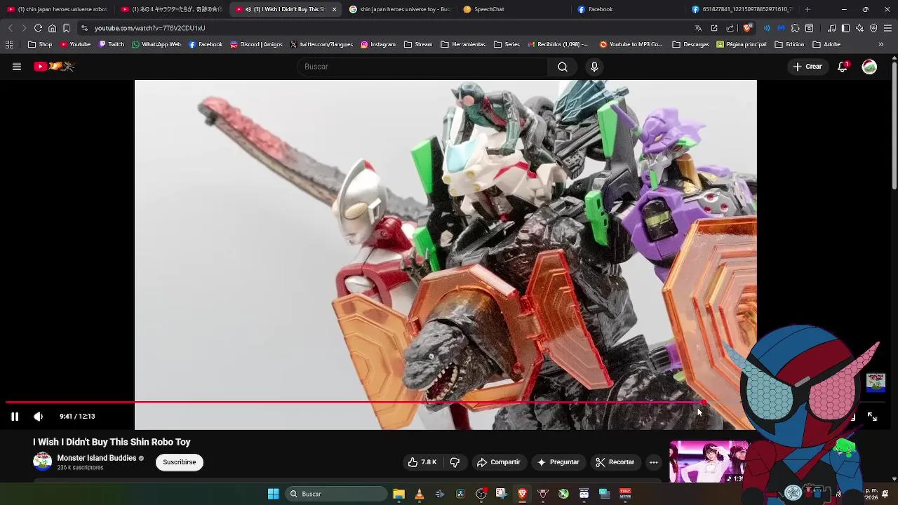Toggle fullscreen mode on the video player
898x505 pixels.
tap(872, 417)
